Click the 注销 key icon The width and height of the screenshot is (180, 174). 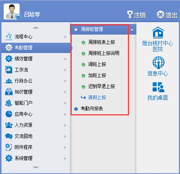click(x=130, y=15)
